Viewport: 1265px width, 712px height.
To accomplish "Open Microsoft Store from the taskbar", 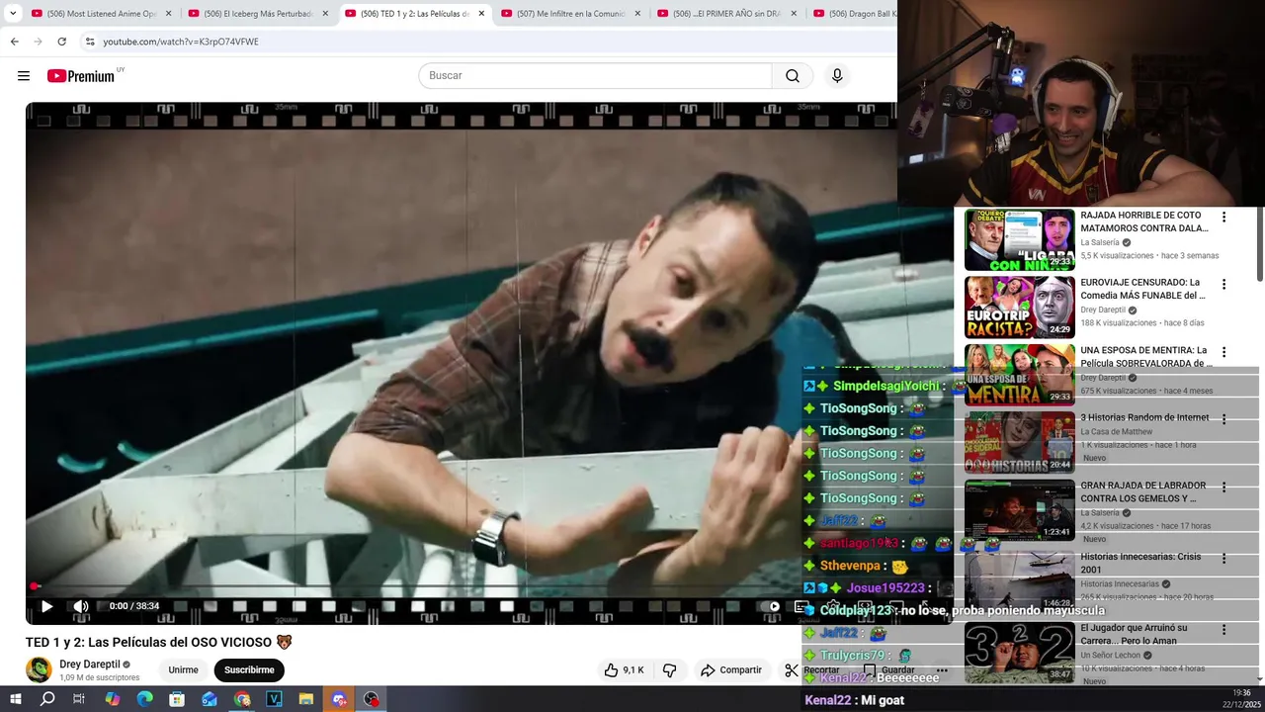I will point(177,699).
